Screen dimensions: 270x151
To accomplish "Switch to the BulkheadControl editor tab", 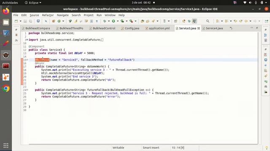I will (102, 28).
